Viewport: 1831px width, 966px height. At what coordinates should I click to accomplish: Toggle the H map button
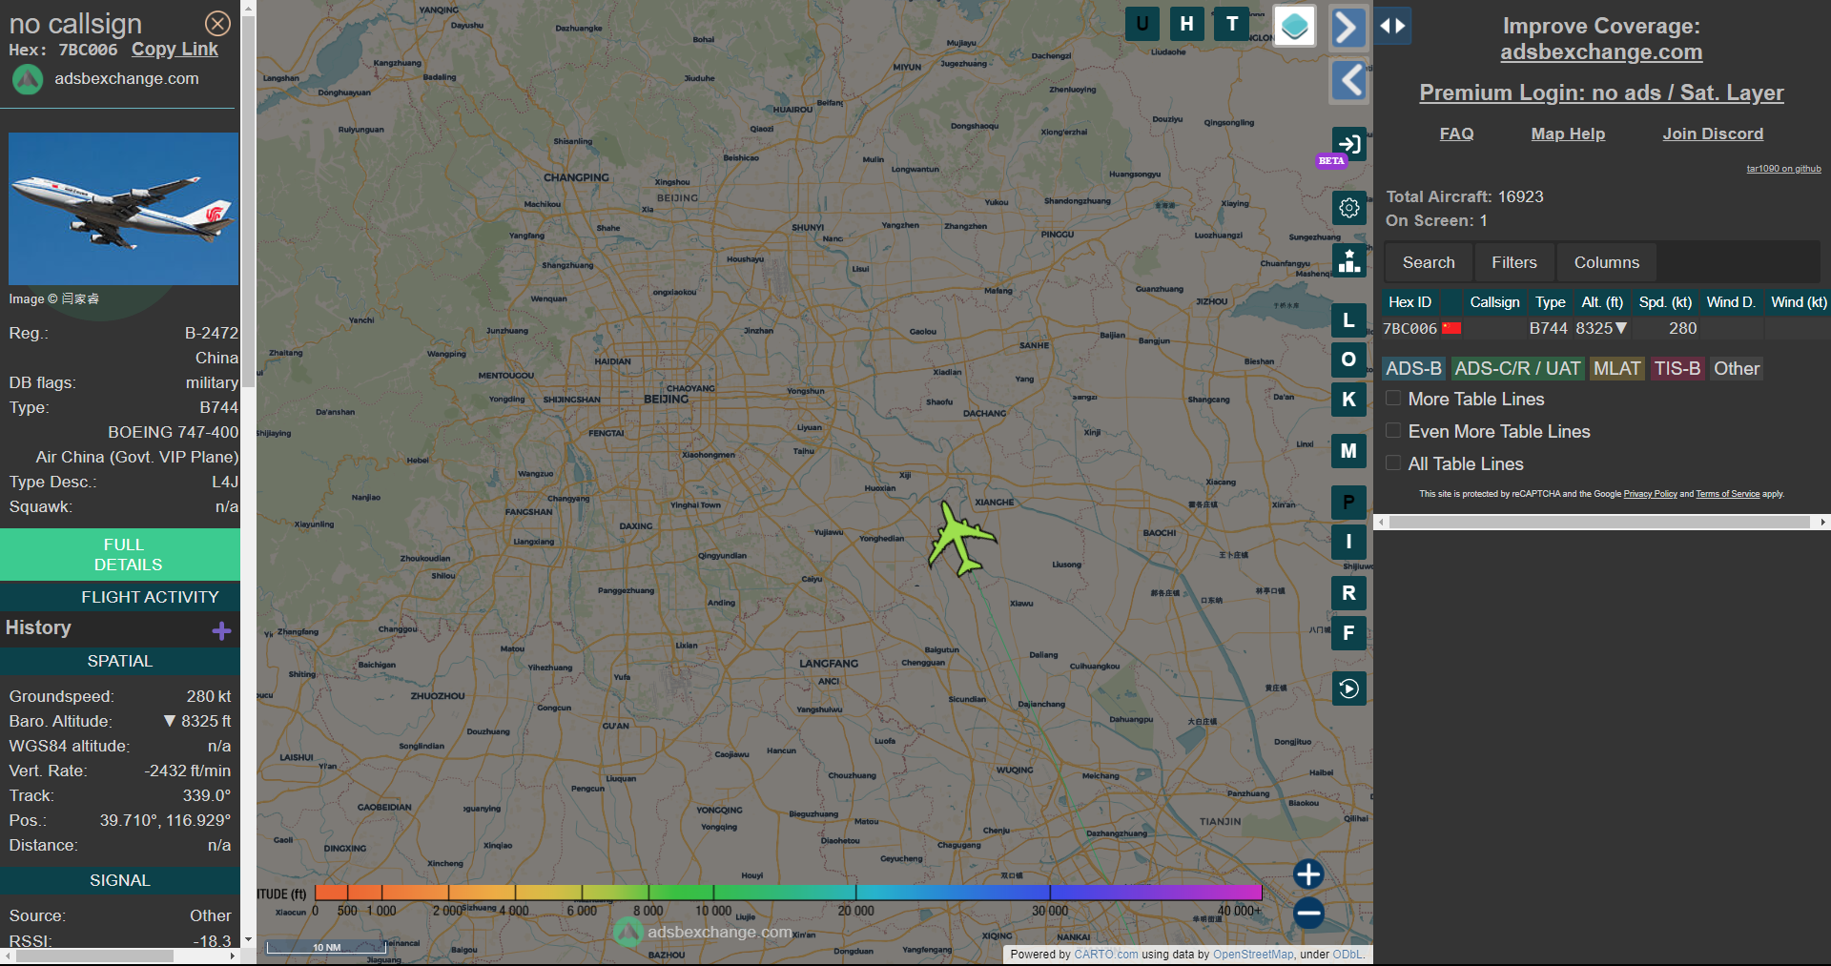(1186, 24)
